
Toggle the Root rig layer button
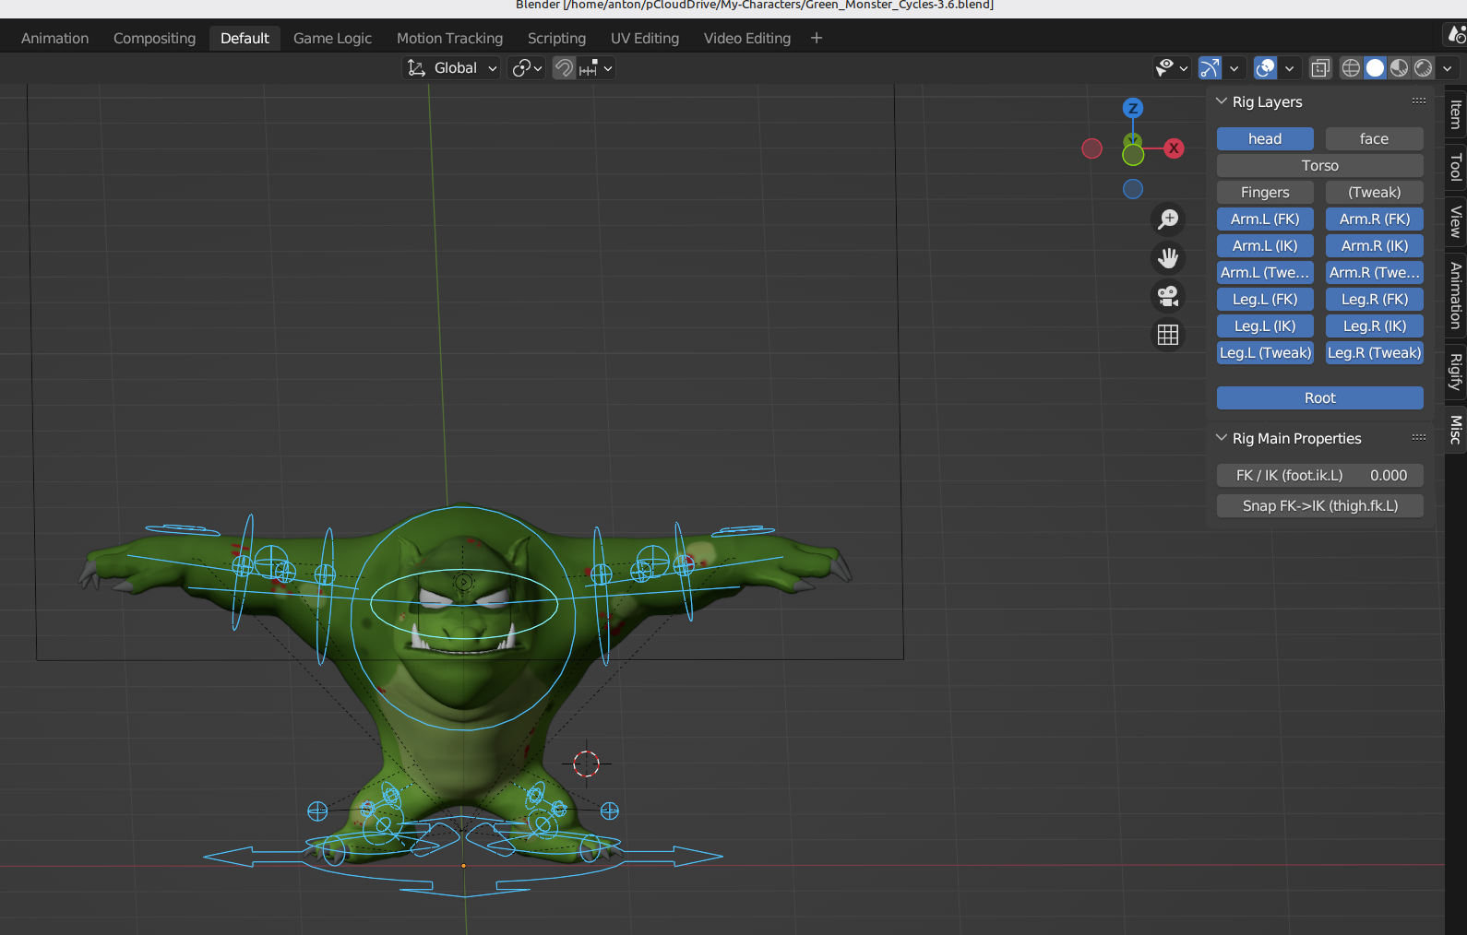(x=1320, y=398)
